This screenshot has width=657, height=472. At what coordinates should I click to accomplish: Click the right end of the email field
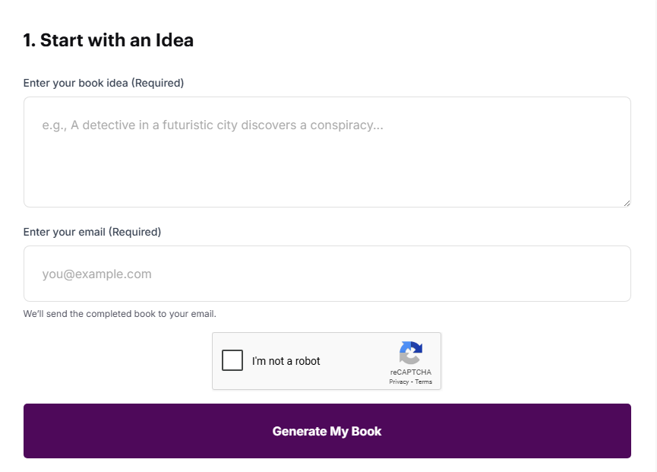pos(608,274)
